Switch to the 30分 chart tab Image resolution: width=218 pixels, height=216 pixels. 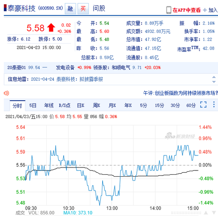tap(175, 105)
